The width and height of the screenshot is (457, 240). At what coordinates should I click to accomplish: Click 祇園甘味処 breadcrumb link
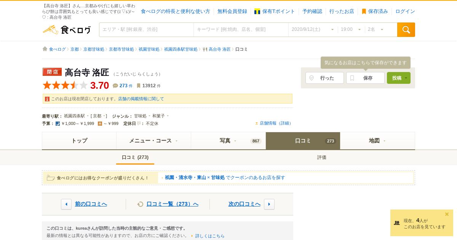149,50
